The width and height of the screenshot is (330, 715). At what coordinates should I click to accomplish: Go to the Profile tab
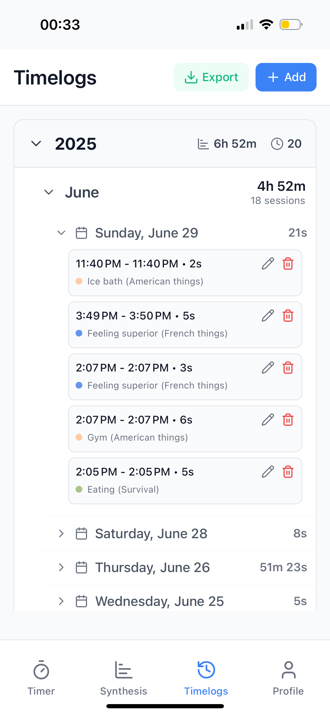(288, 678)
